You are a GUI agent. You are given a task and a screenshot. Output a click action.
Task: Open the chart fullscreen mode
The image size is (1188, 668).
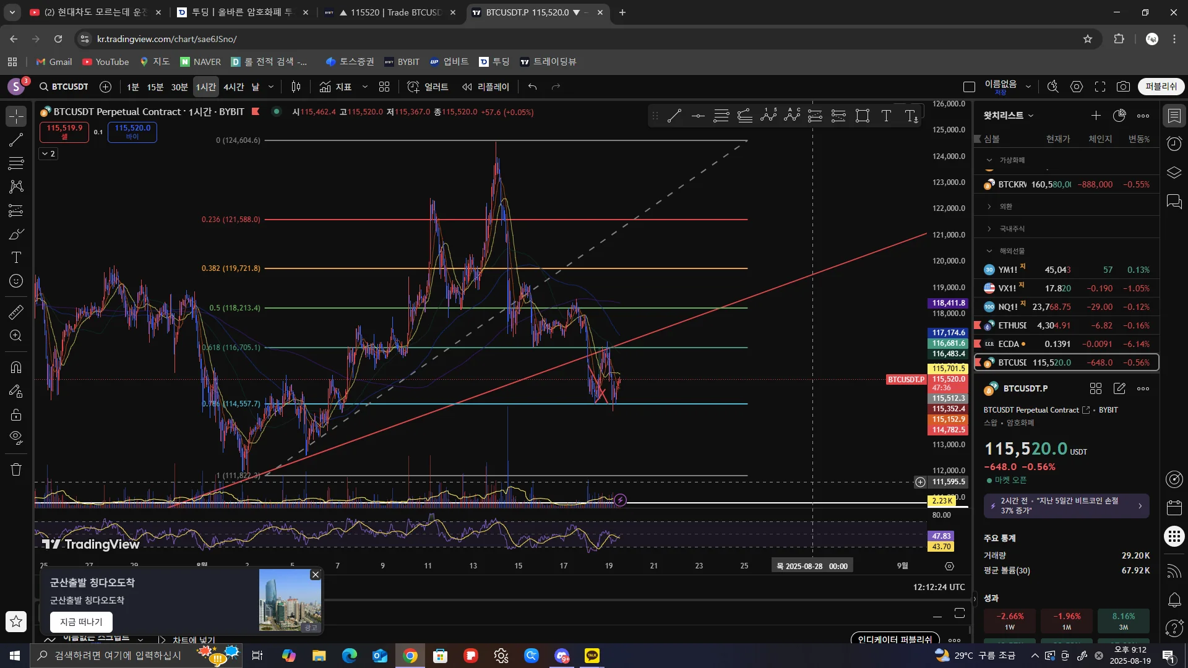point(1100,87)
